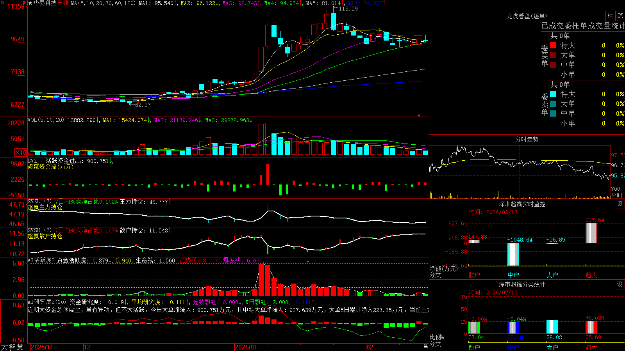Click the 超赢资金流(万元) label
Image resolution: width=625 pixels, height=351 pixels.
pos(50,167)
